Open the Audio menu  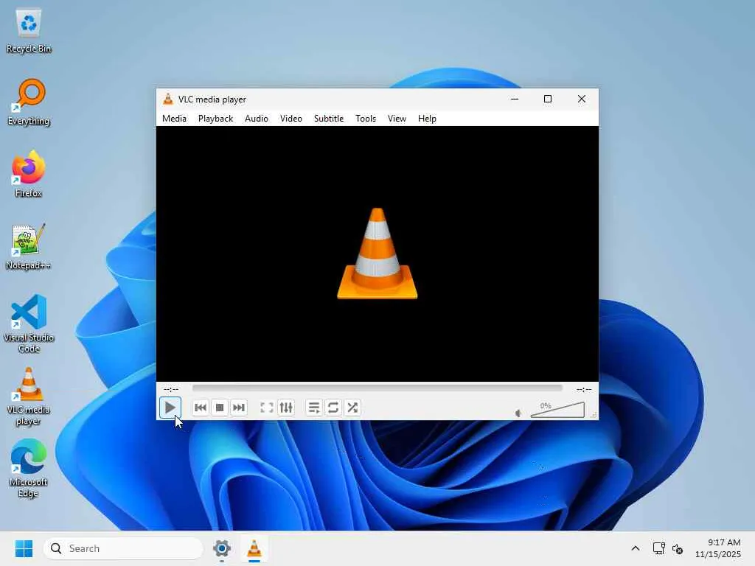256,119
